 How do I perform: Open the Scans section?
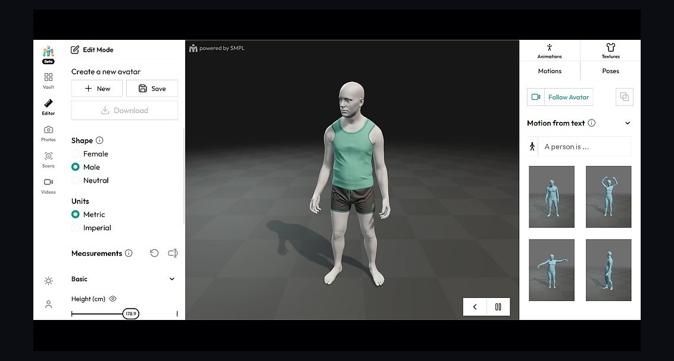pos(49,159)
